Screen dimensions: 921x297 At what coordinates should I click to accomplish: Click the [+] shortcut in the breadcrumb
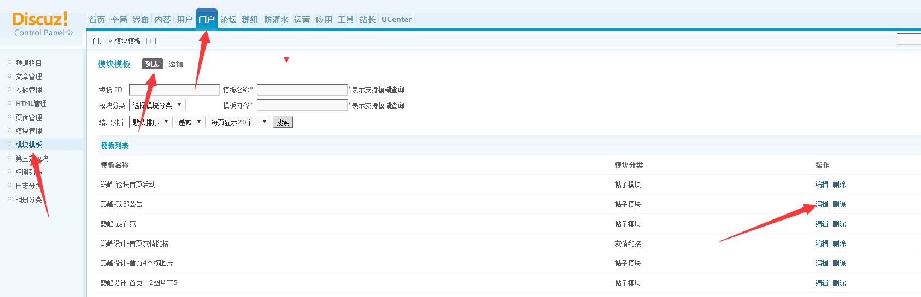pos(150,41)
